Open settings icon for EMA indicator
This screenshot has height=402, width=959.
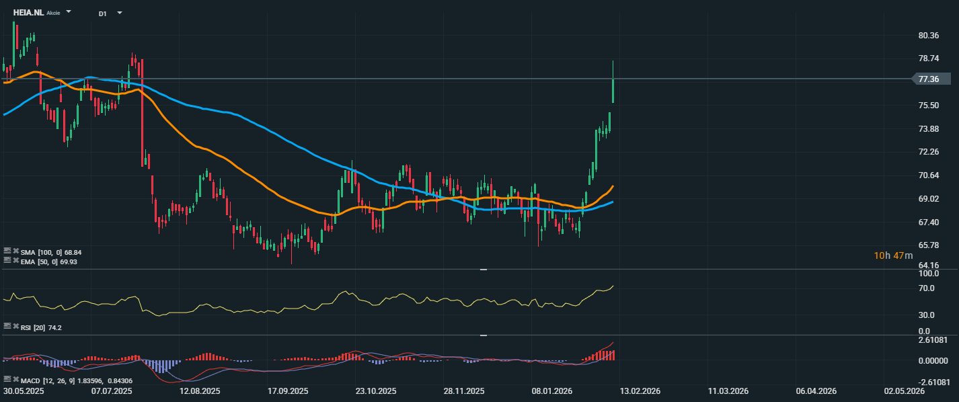pyautogui.click(x=7, y=260)
